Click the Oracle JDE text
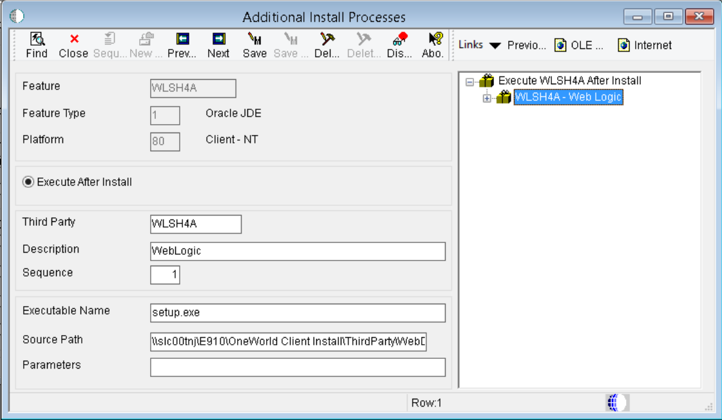Image resolution: width=722 pixels, height=420 pixels. [233, 113]
